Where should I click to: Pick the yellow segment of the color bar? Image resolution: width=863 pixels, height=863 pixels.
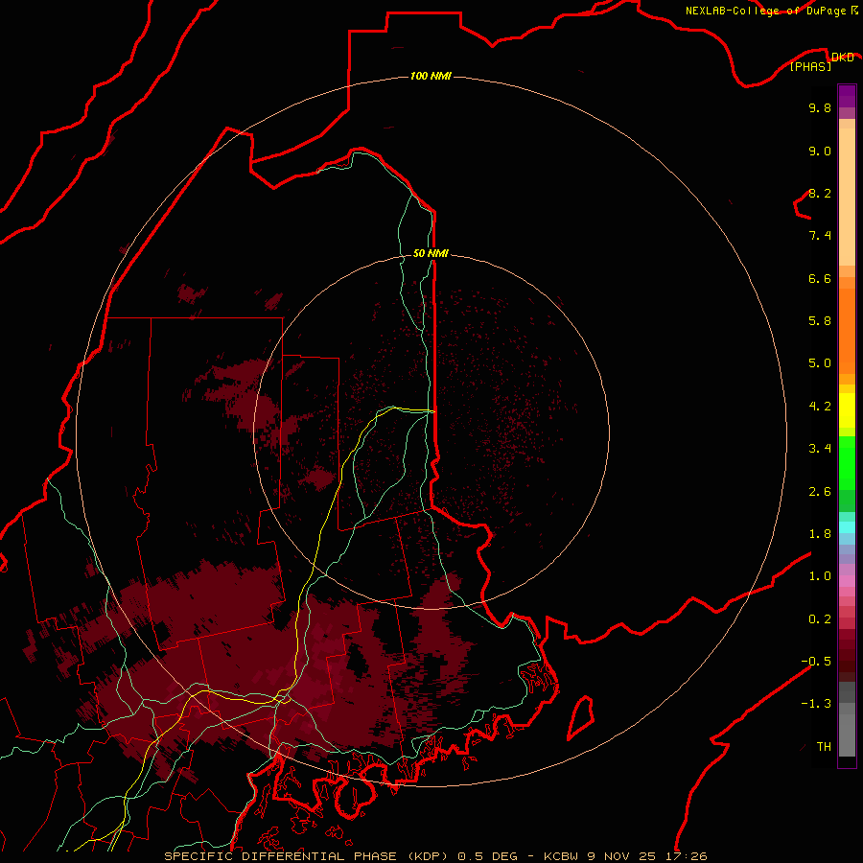pos(847,410)
